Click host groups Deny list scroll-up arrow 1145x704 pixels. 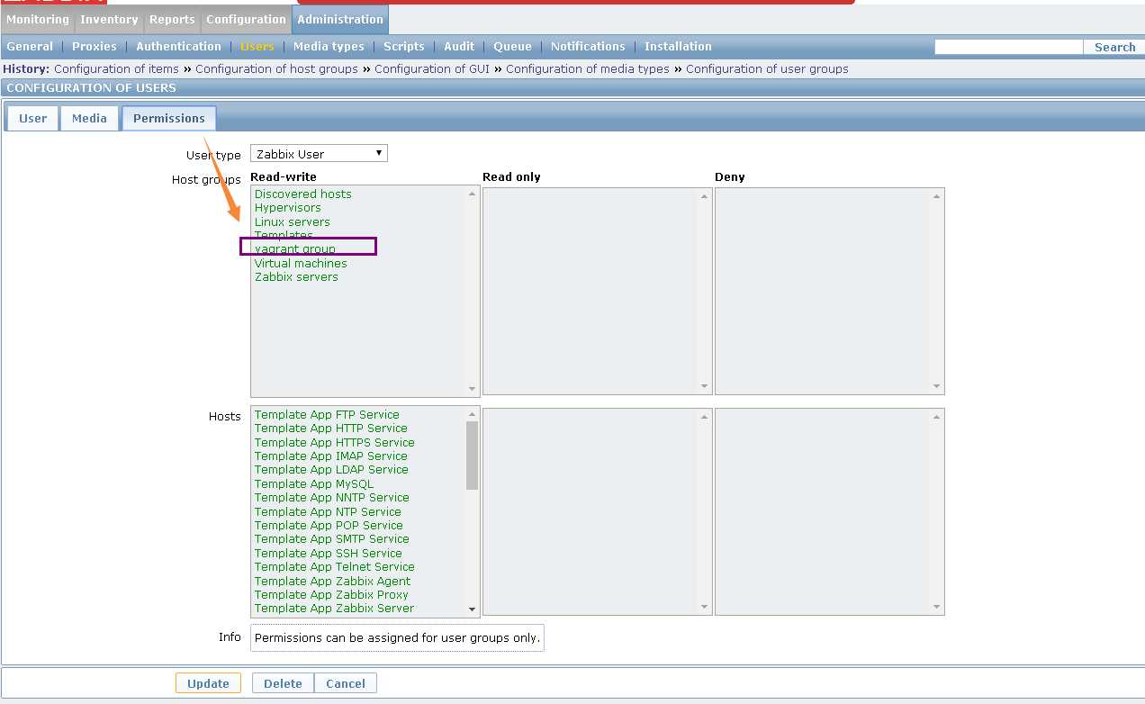936,196
